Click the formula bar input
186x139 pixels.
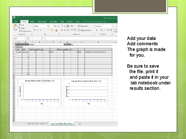(81, 38)
